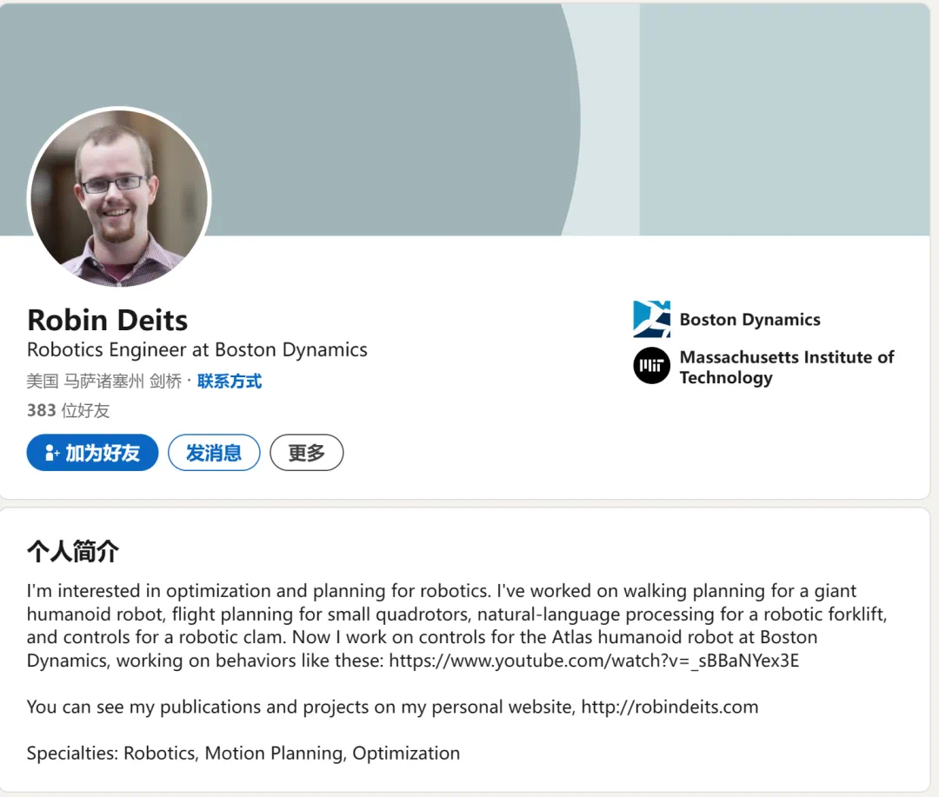Click the add-person icon on 加为好友

point(52,453)
